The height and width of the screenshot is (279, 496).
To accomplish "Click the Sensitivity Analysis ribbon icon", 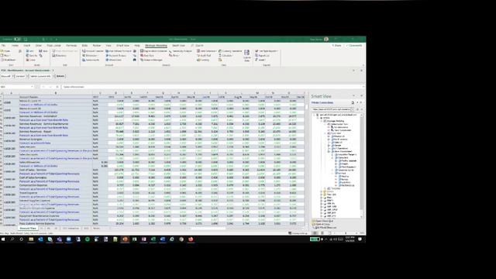I will pyautogui.click(x=181, y=51).
